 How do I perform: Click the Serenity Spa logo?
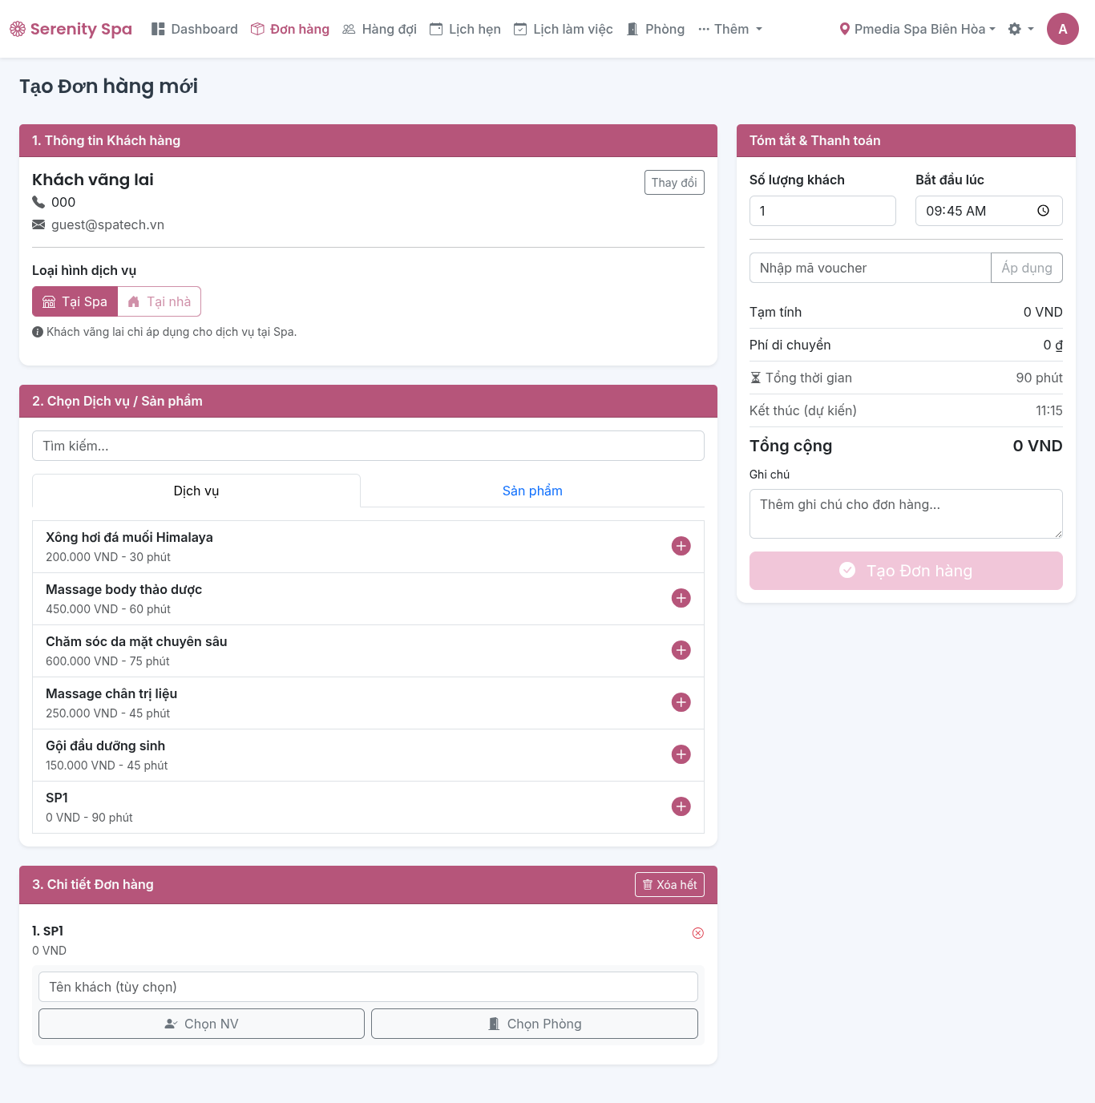click(x=71, y=29)
